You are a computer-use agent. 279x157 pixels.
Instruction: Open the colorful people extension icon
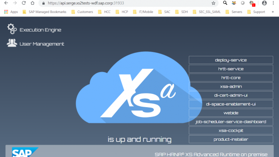tap(234, 3)
